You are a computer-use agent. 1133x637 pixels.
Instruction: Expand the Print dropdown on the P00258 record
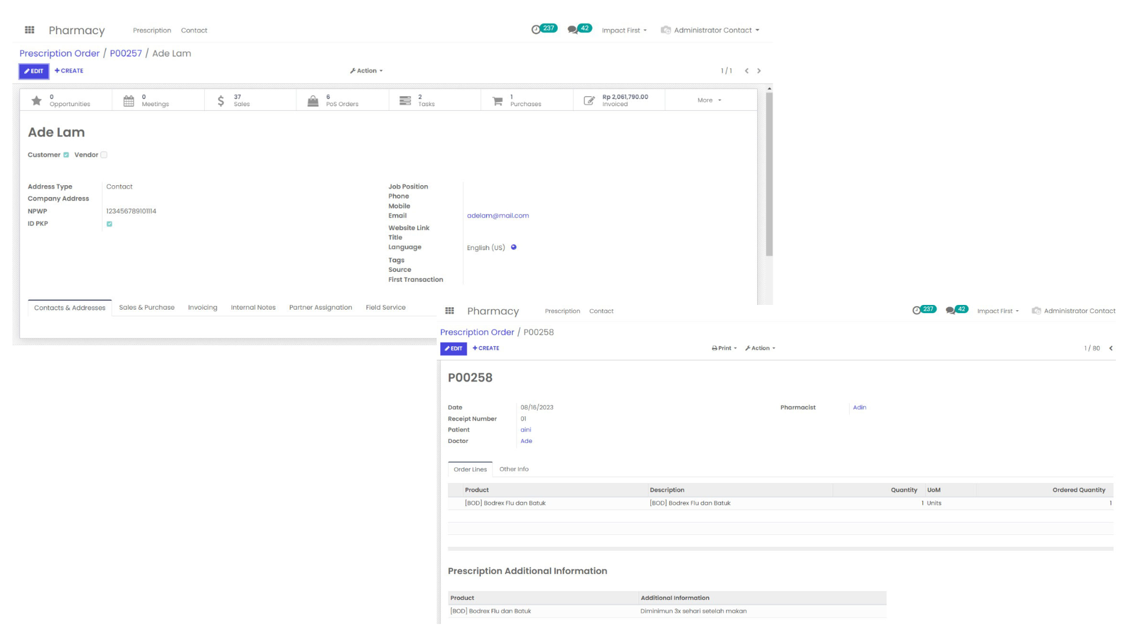pyautogui.click(x=725, y=349)
